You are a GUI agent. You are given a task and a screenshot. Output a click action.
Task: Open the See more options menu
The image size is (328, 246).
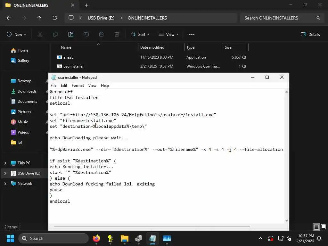tap(192, 35)
